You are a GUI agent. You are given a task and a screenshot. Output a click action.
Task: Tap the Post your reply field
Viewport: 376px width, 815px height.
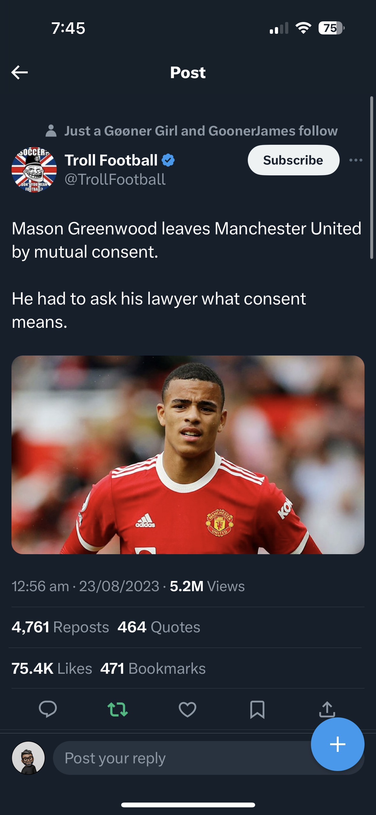(182, 758)
